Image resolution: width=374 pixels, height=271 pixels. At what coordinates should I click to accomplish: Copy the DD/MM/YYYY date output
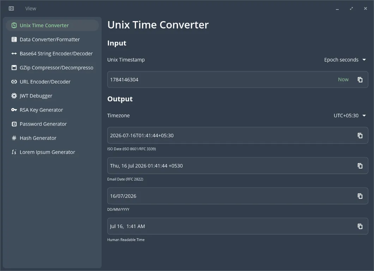point(360,196)
